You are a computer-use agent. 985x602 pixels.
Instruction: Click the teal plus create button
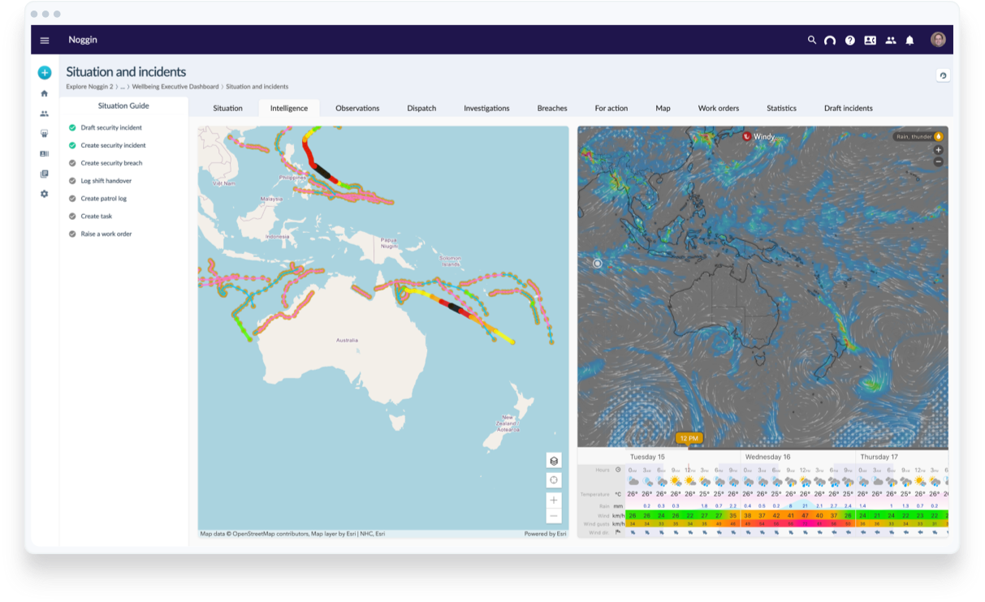45,73
